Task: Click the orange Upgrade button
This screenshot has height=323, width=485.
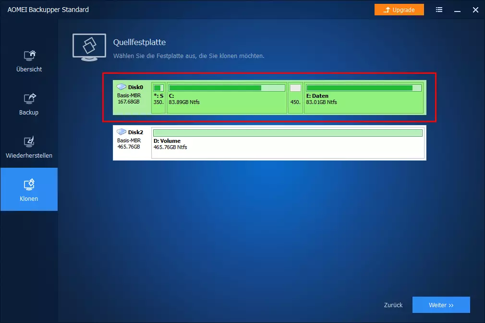Action: point(399,10)
